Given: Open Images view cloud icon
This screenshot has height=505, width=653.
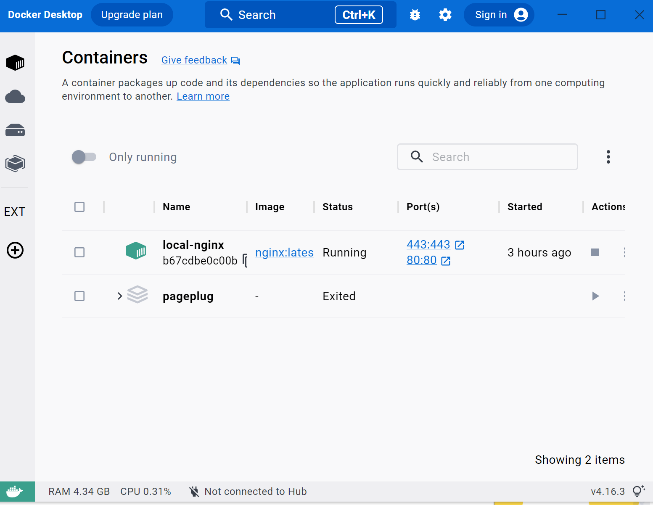Looking at the screenshot, I should click(15, 97).
